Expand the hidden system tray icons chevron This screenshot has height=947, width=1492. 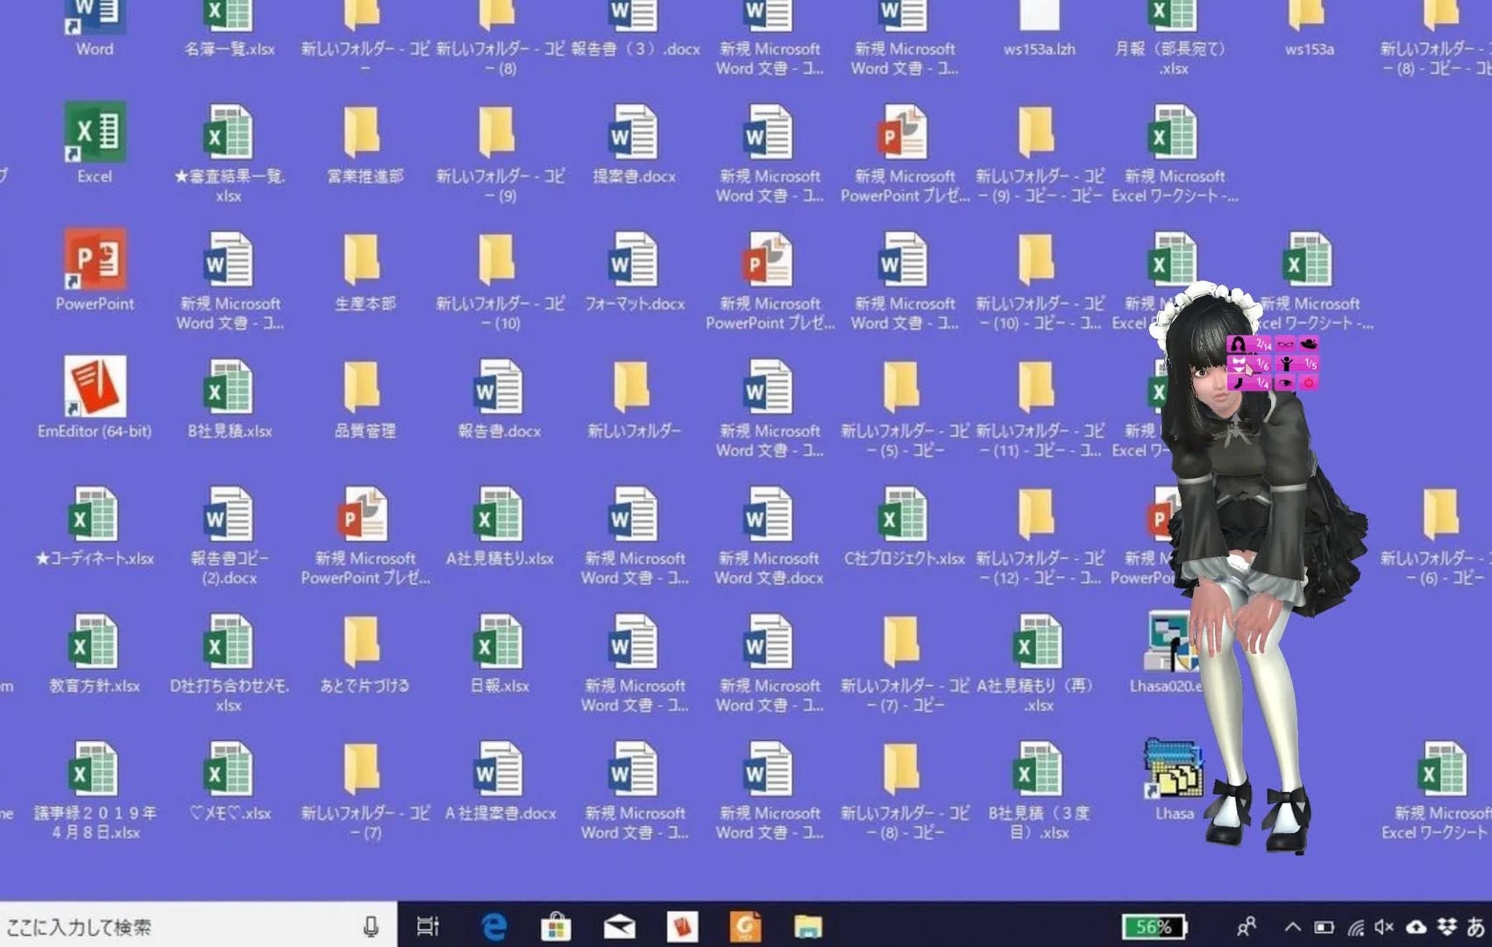(x=1292, y=927)
